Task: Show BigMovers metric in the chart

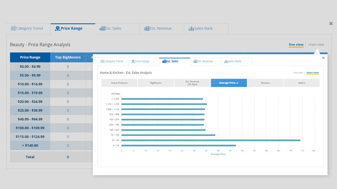Action: click(x=155, y=83)
